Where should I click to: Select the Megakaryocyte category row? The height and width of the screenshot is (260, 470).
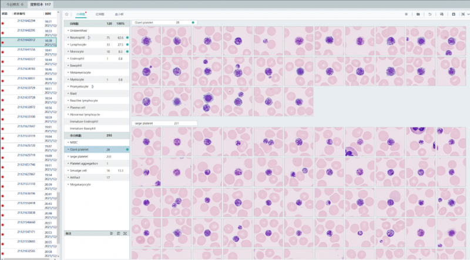[x=96, y=184]
